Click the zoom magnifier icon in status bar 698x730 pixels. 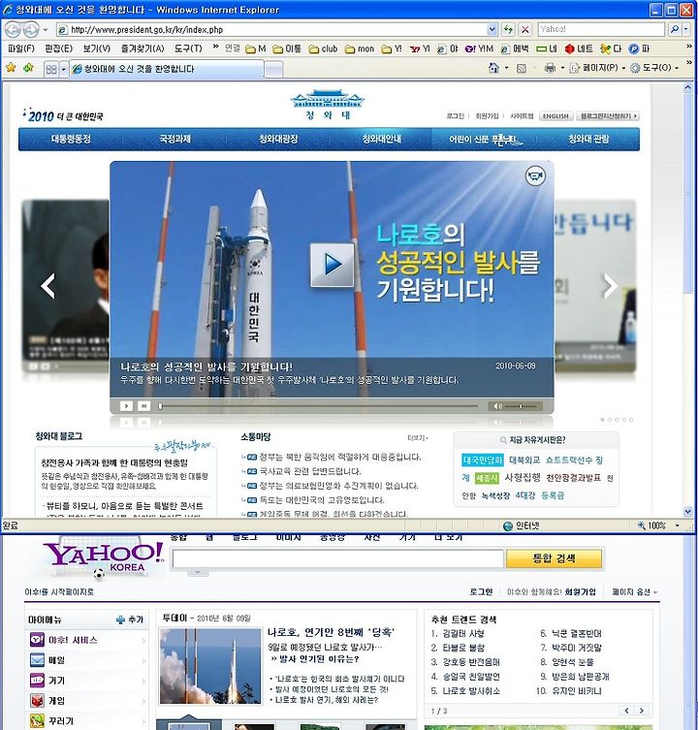point(641,525)
